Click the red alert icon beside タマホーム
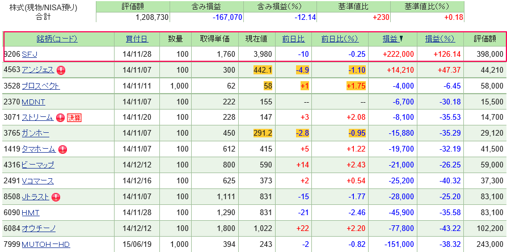 point(62,150)
